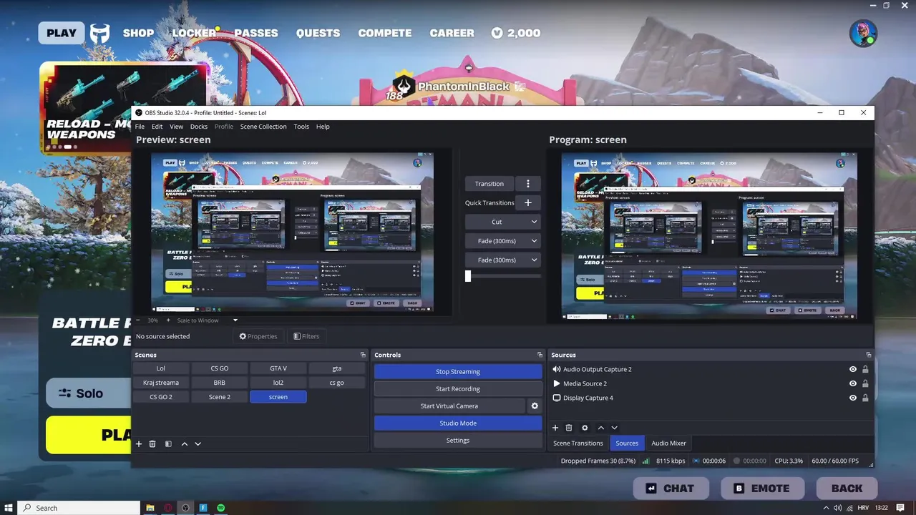The image size is (916, 515).
Task: Open the Fortnite profile avatar
Action: point(863,33)
